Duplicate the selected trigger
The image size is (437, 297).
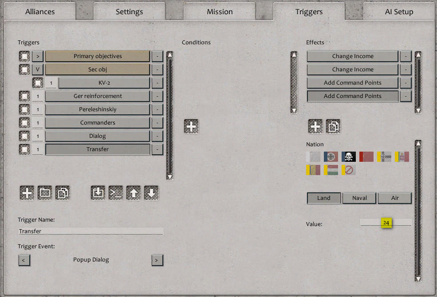point(63,193)
